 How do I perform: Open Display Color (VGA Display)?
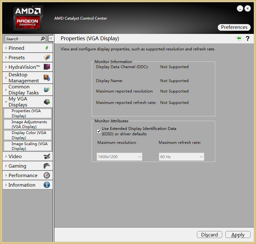click(27, 135)
